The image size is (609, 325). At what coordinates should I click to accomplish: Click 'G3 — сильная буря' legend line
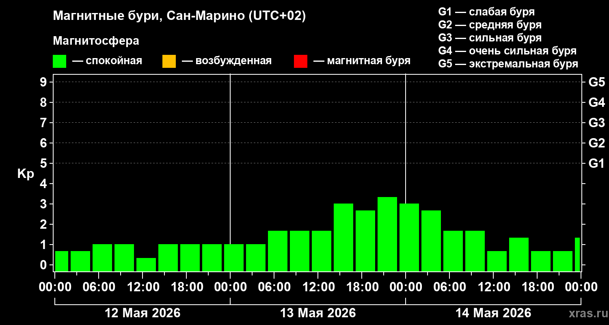point(490,38)
